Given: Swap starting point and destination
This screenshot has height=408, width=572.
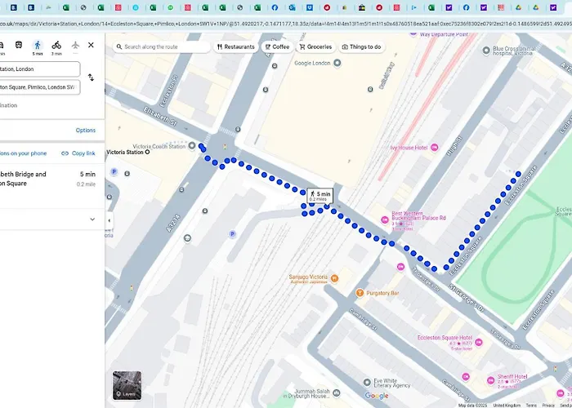Looking at the screenshot, I should [91, 78].
